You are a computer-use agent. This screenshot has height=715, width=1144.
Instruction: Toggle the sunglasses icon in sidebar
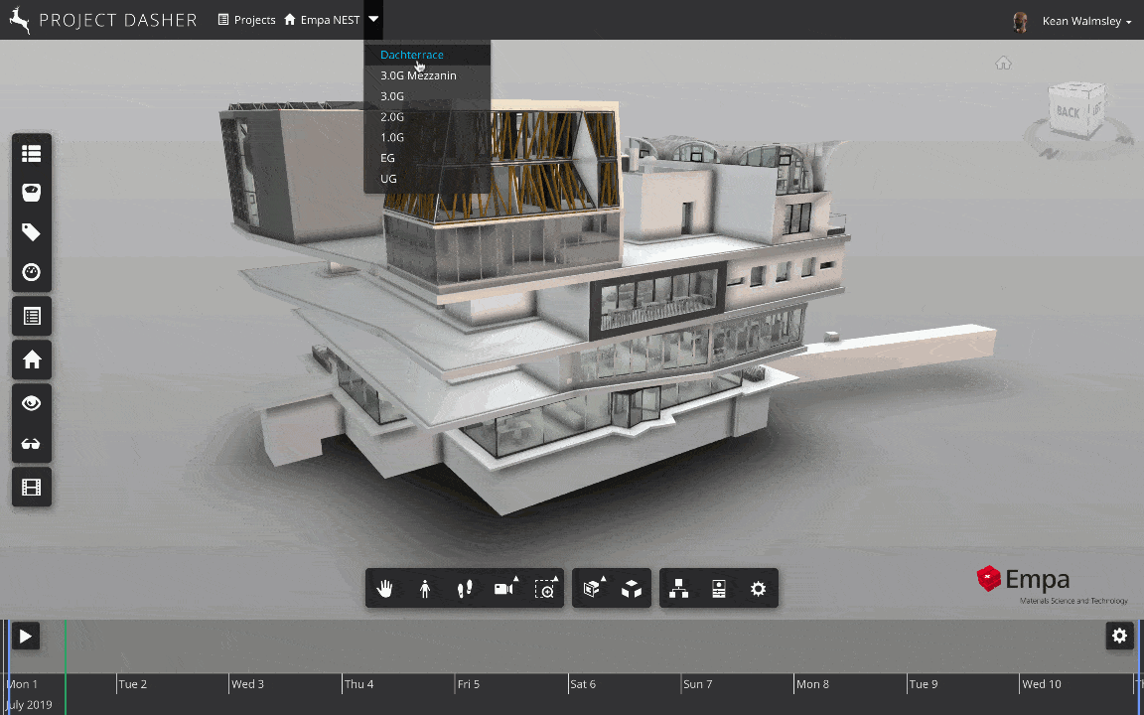(x=32, y=444)
